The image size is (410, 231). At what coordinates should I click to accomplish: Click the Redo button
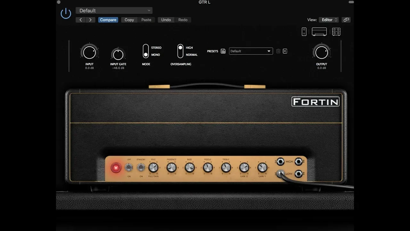click(x=183, y=20)
